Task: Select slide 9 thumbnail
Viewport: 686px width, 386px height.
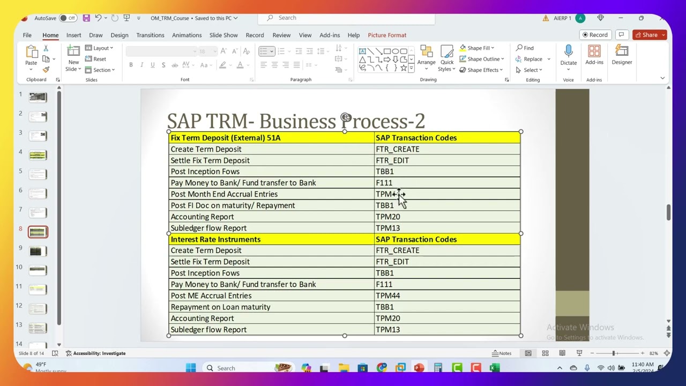Action: coord(38,251)
